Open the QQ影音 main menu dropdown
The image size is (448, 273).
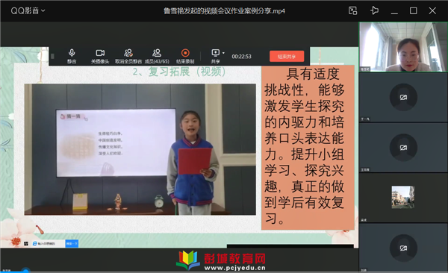pyautogui.click(x=28, y=11)
